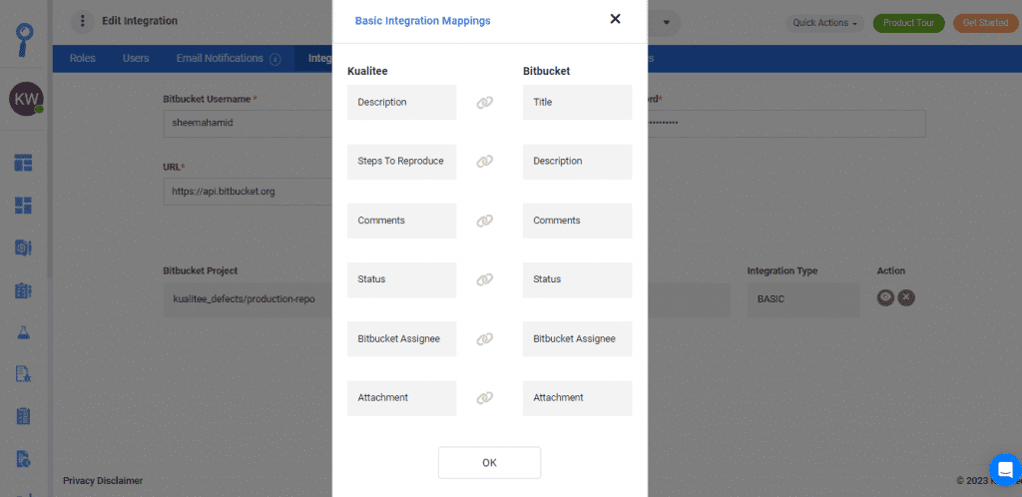Image resolution: width=1022 pixels, height=497 pixels.
Task: Open the Email Notifications tab
Action: click(220, 59)
